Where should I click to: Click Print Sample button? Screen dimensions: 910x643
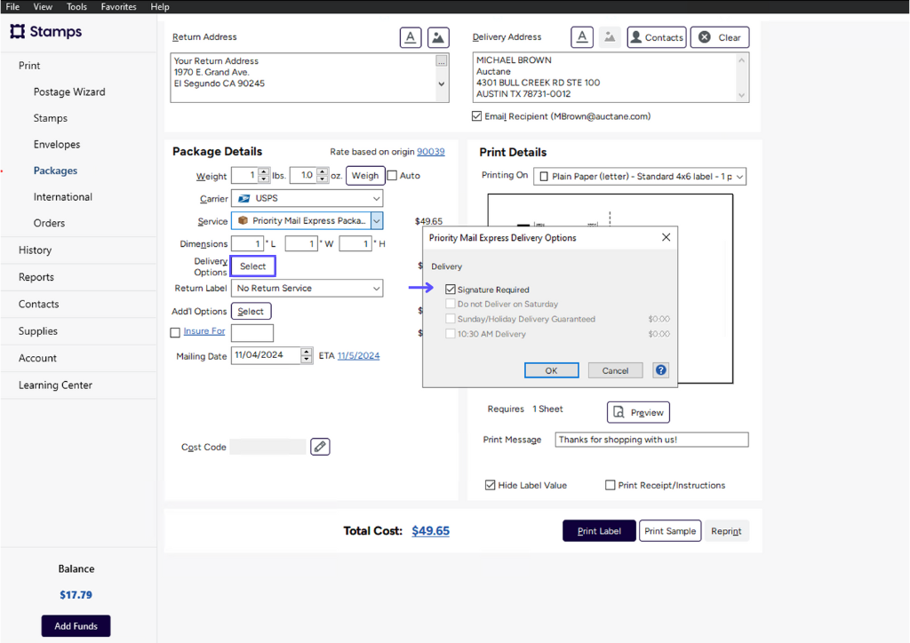coord(670,530)
